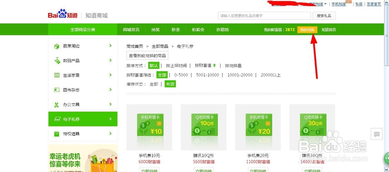Sort by 按财富值
Screen dimensions: 389x172
click(x=203, y=66)
